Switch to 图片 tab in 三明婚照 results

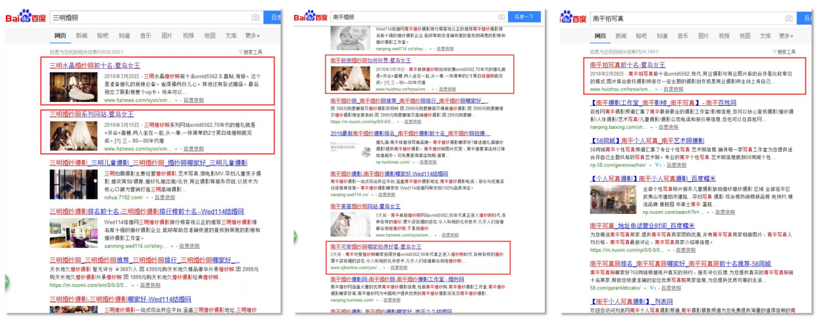(x=167, y=36)
